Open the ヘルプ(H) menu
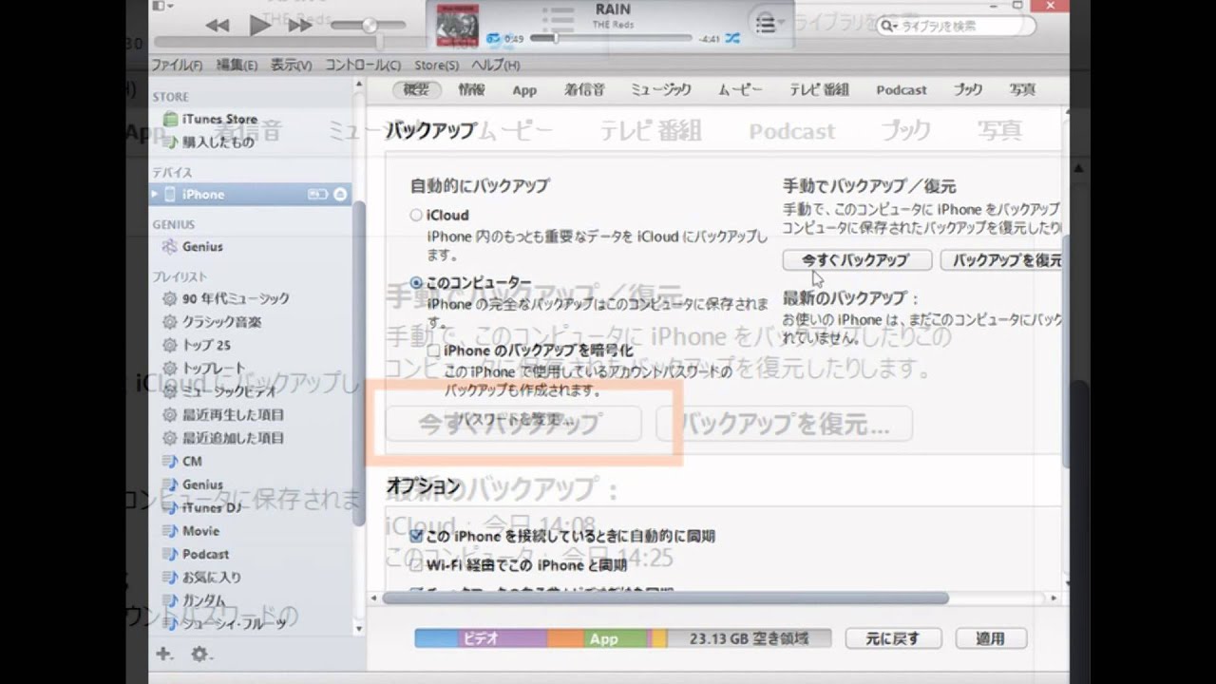Viewport: 1216px width, 684px height. pos(496,66)
